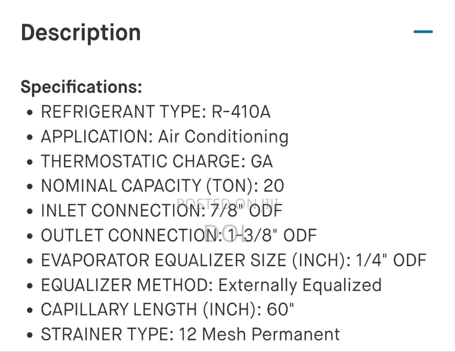
Task: Select the OUTLET CONNECTION: 1-3/8" ODF line
Action: 179,235
